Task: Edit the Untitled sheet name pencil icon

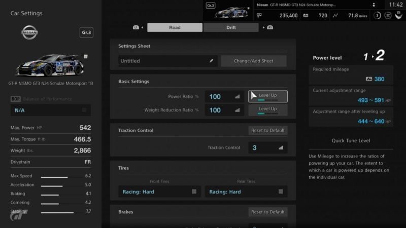Action: pyautogui.click(x=211, y=61)
